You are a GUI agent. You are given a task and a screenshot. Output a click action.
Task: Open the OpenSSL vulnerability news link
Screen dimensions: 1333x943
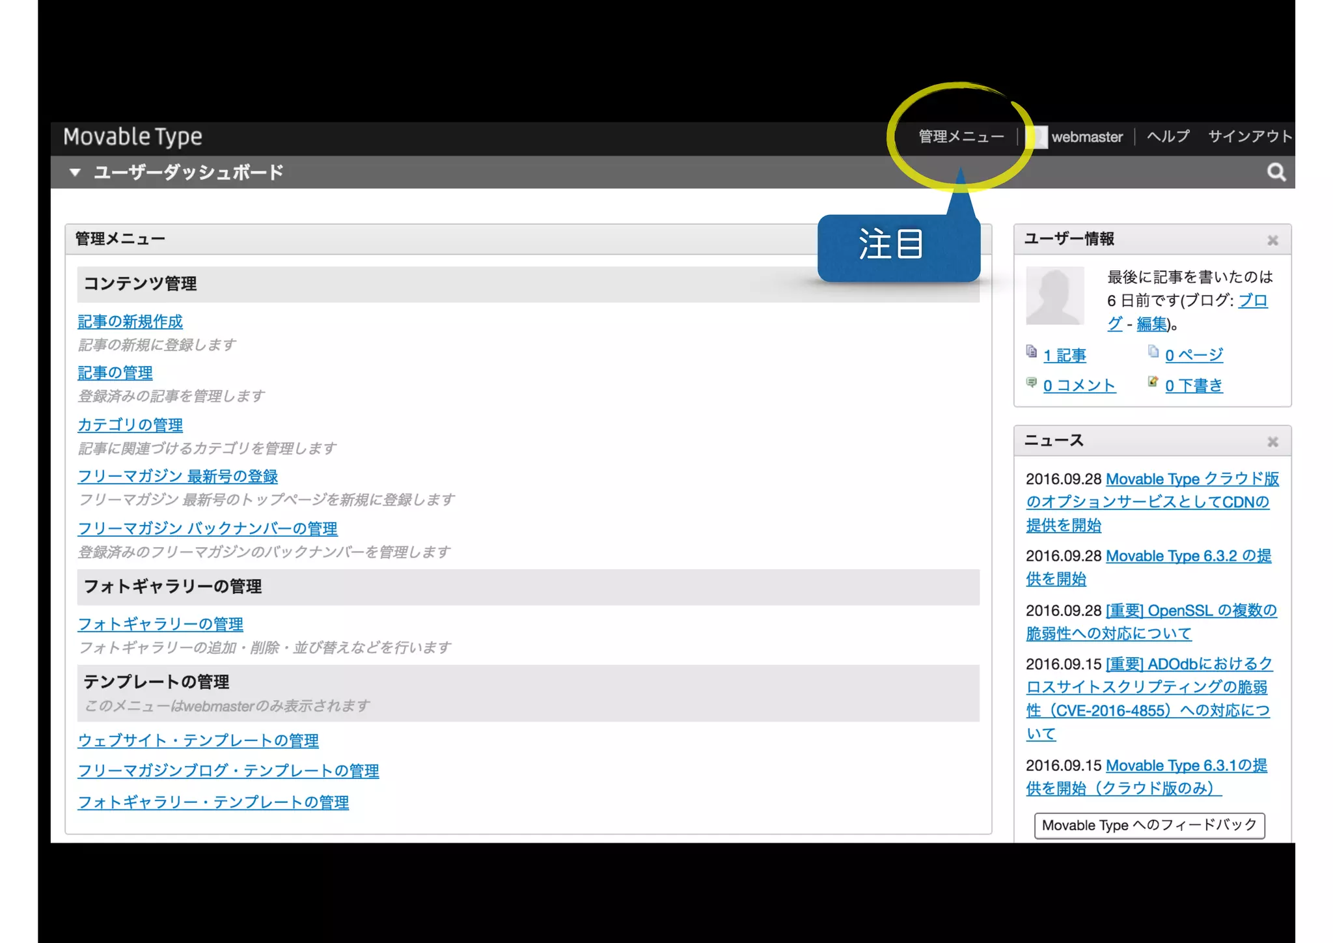click(1151, 622)
